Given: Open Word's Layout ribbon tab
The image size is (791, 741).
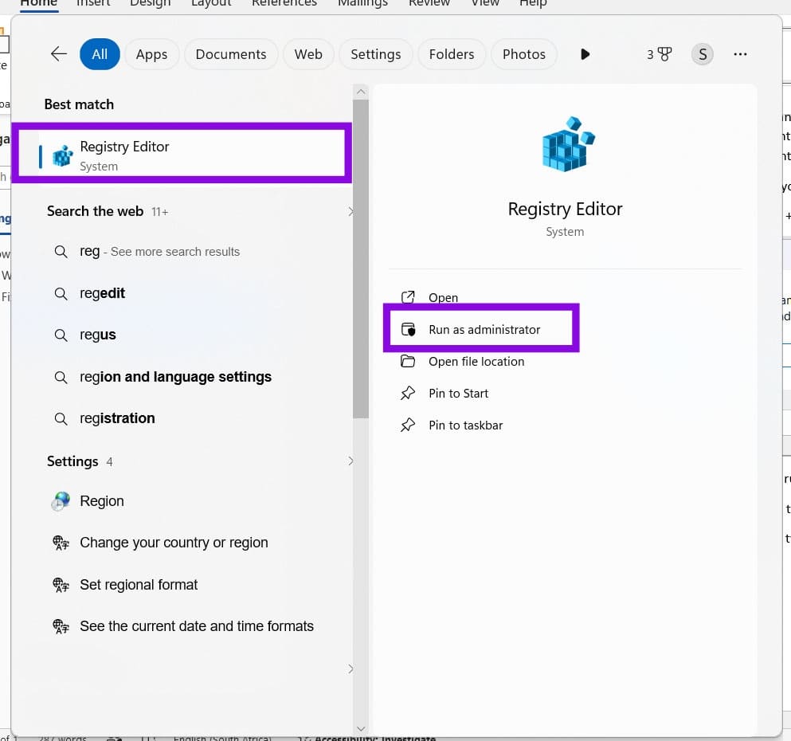Looking at the screenshot, I should [211, 3].
